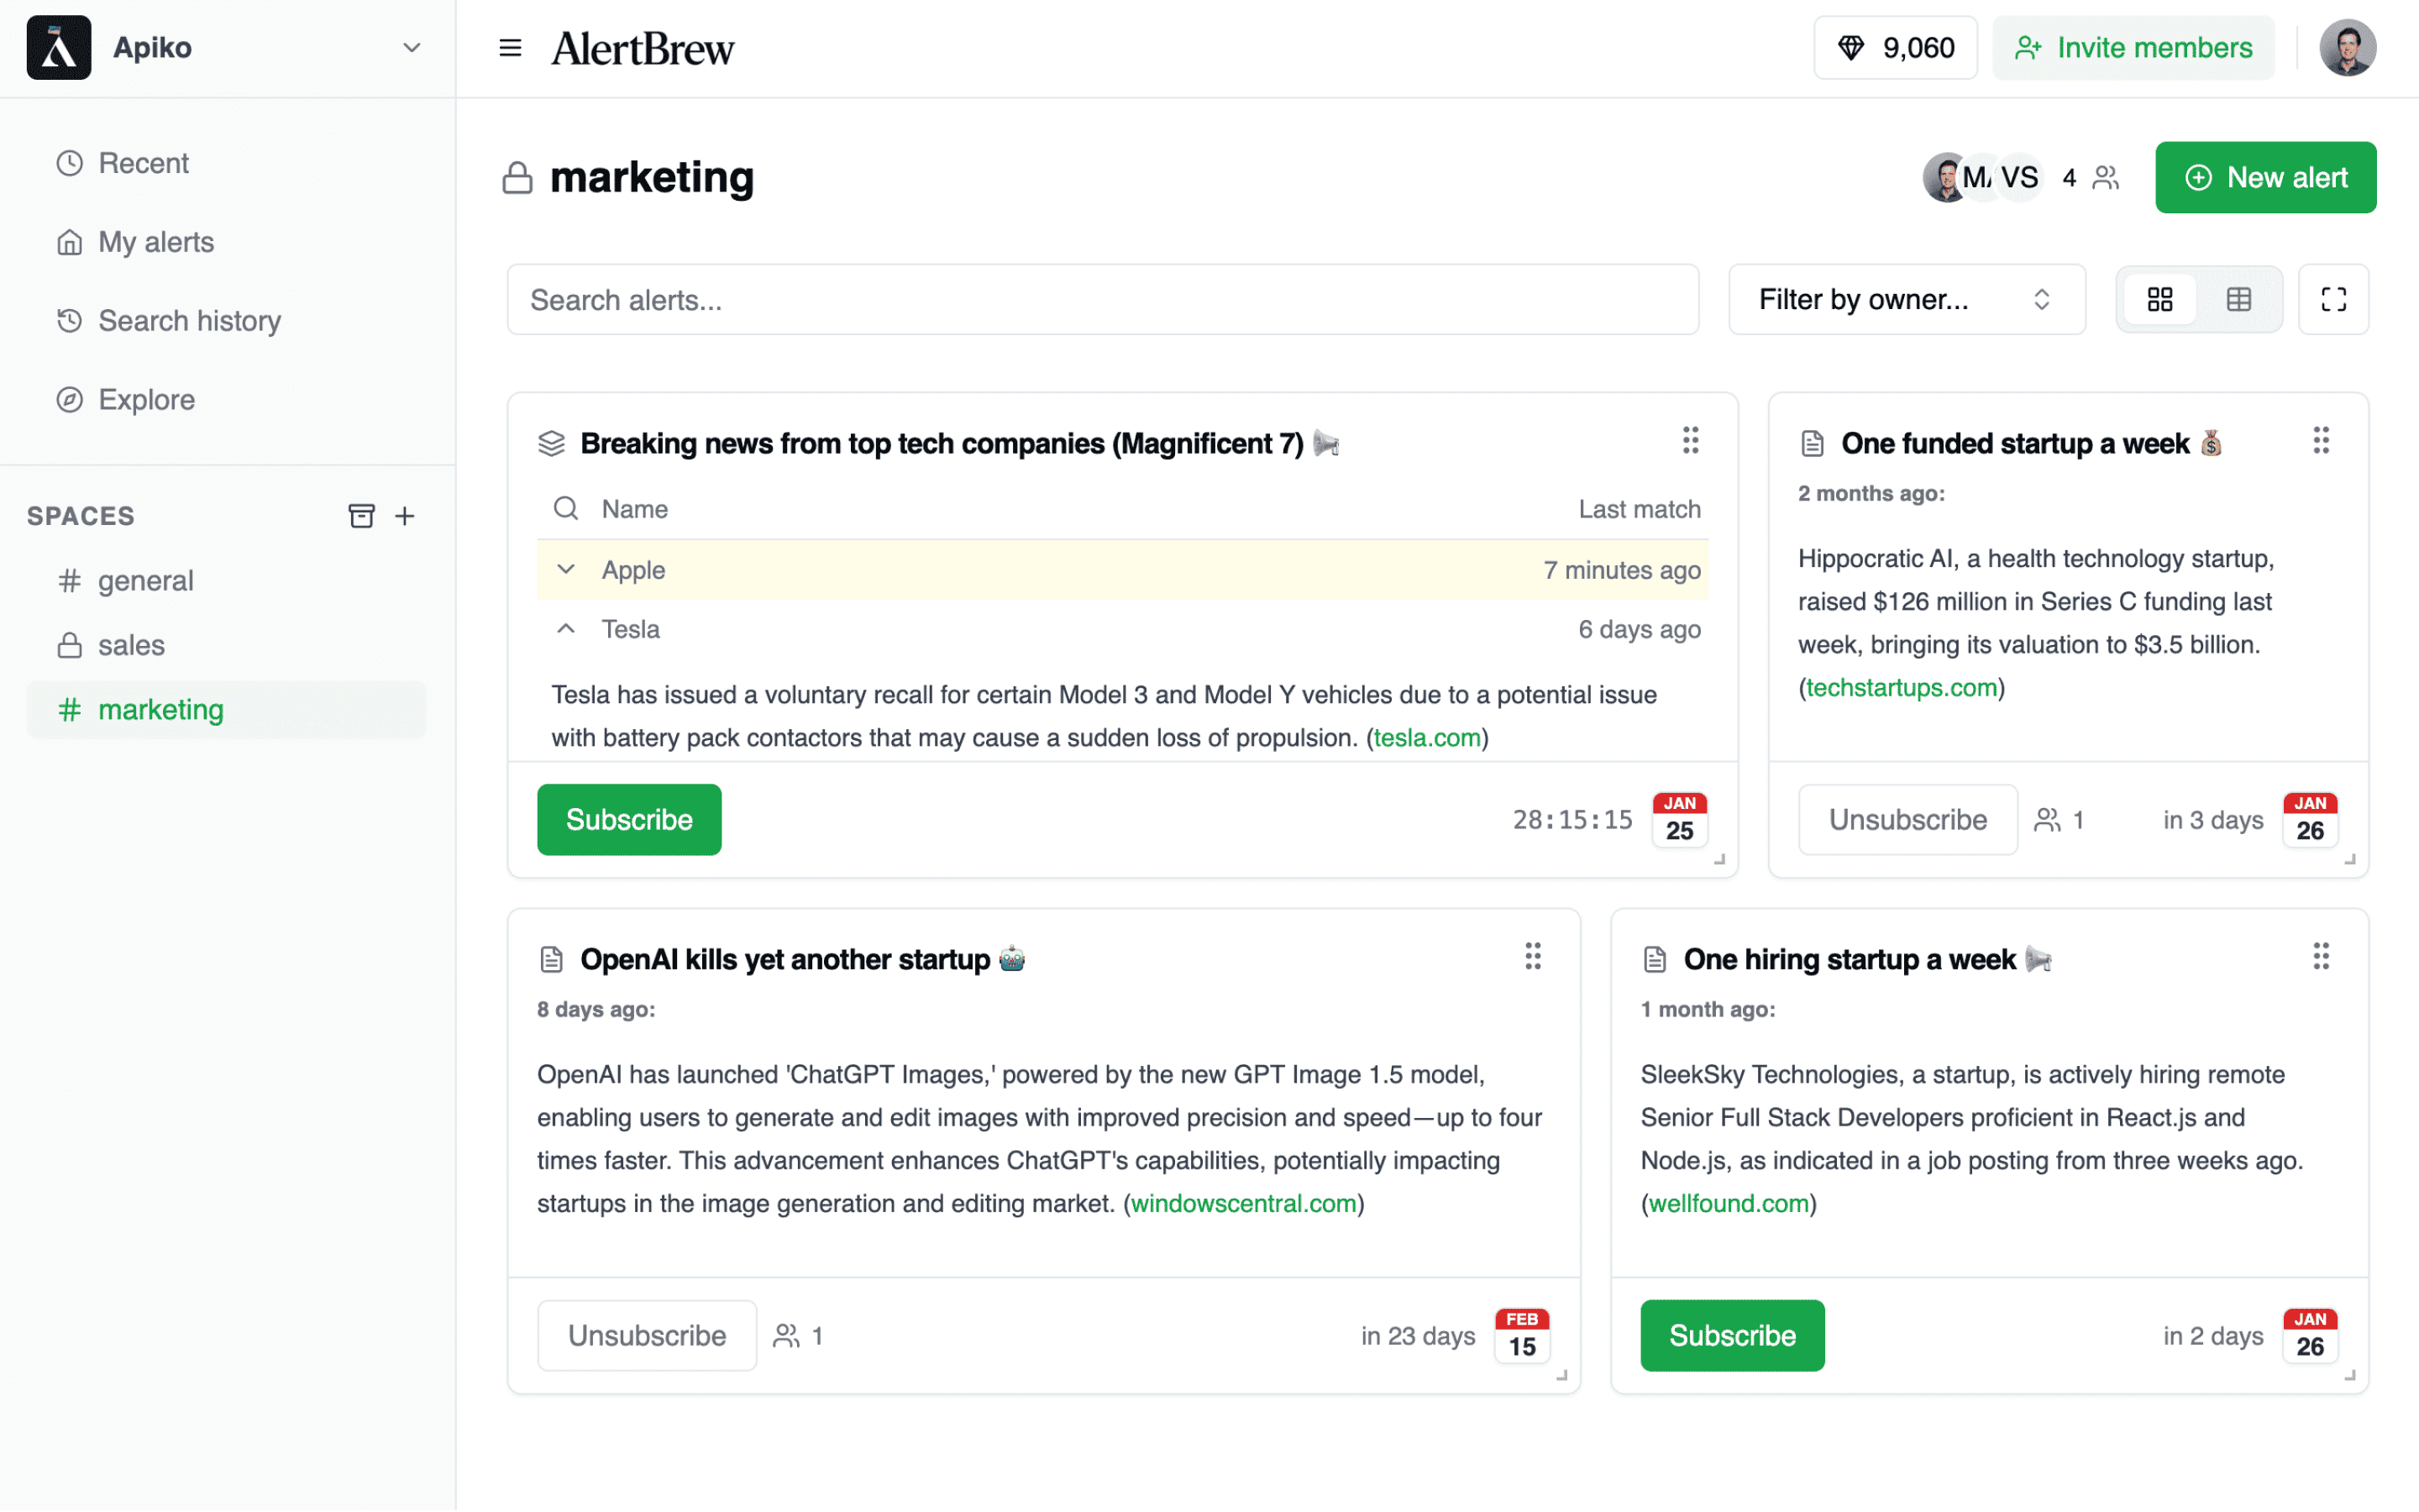Screen dimensions: 2419x1512
Task: Open the Filter by owner dropdown
Action: pyautogui.click(x=1906, y=299)
